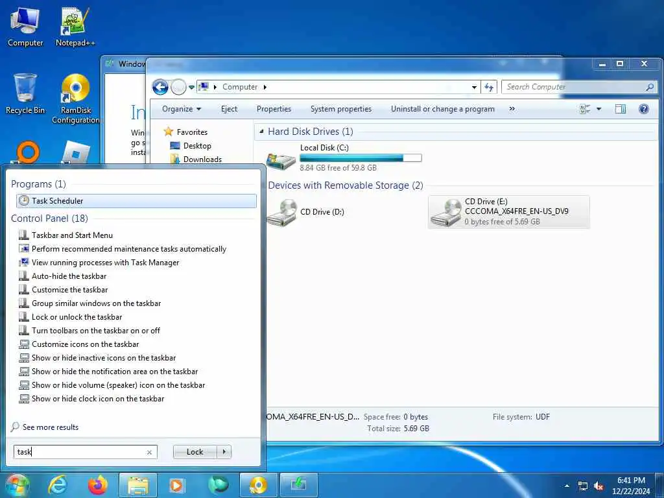Click the Lock button in Start menu
Viewport: 664px width, 498px height.
pyautogui.click(x=195, y=452)
